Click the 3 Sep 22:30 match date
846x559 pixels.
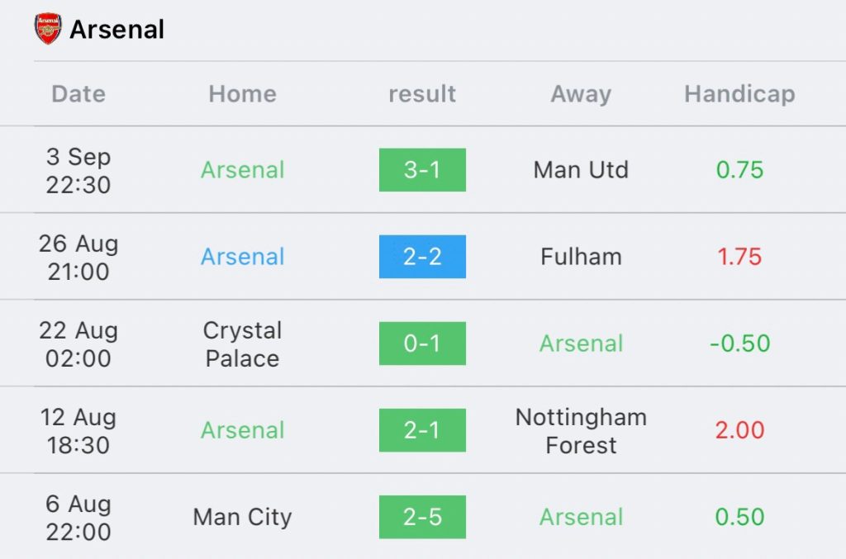[78, 170]
